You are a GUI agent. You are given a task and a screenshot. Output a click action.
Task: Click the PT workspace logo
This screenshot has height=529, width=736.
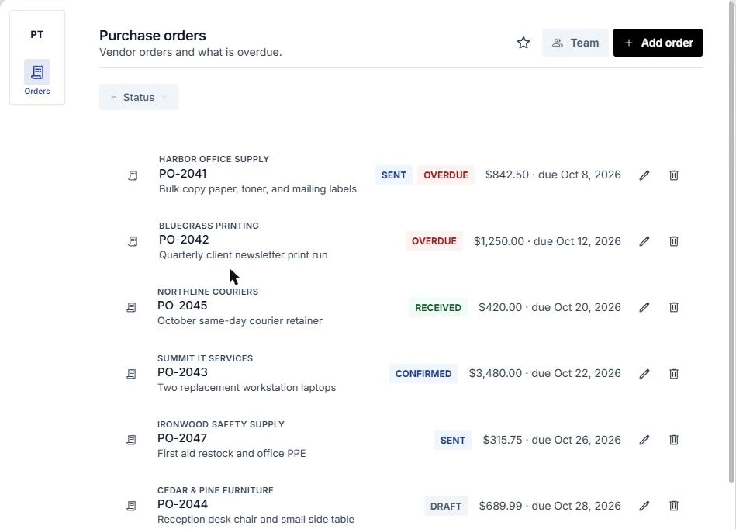(37, 34)
